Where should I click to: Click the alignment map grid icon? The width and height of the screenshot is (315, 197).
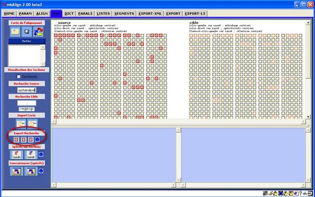[15, 31]
